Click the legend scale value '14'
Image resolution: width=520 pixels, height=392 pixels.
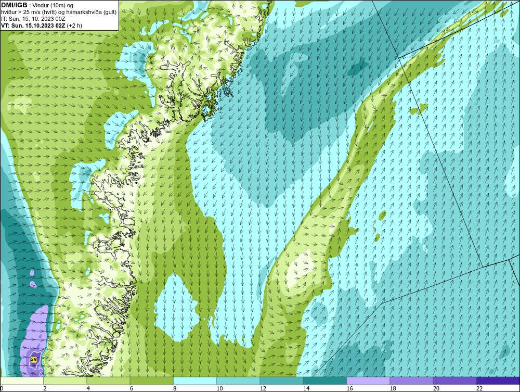[306, 389]
